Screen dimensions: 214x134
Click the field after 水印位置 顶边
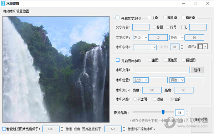[x=194, y=80]
